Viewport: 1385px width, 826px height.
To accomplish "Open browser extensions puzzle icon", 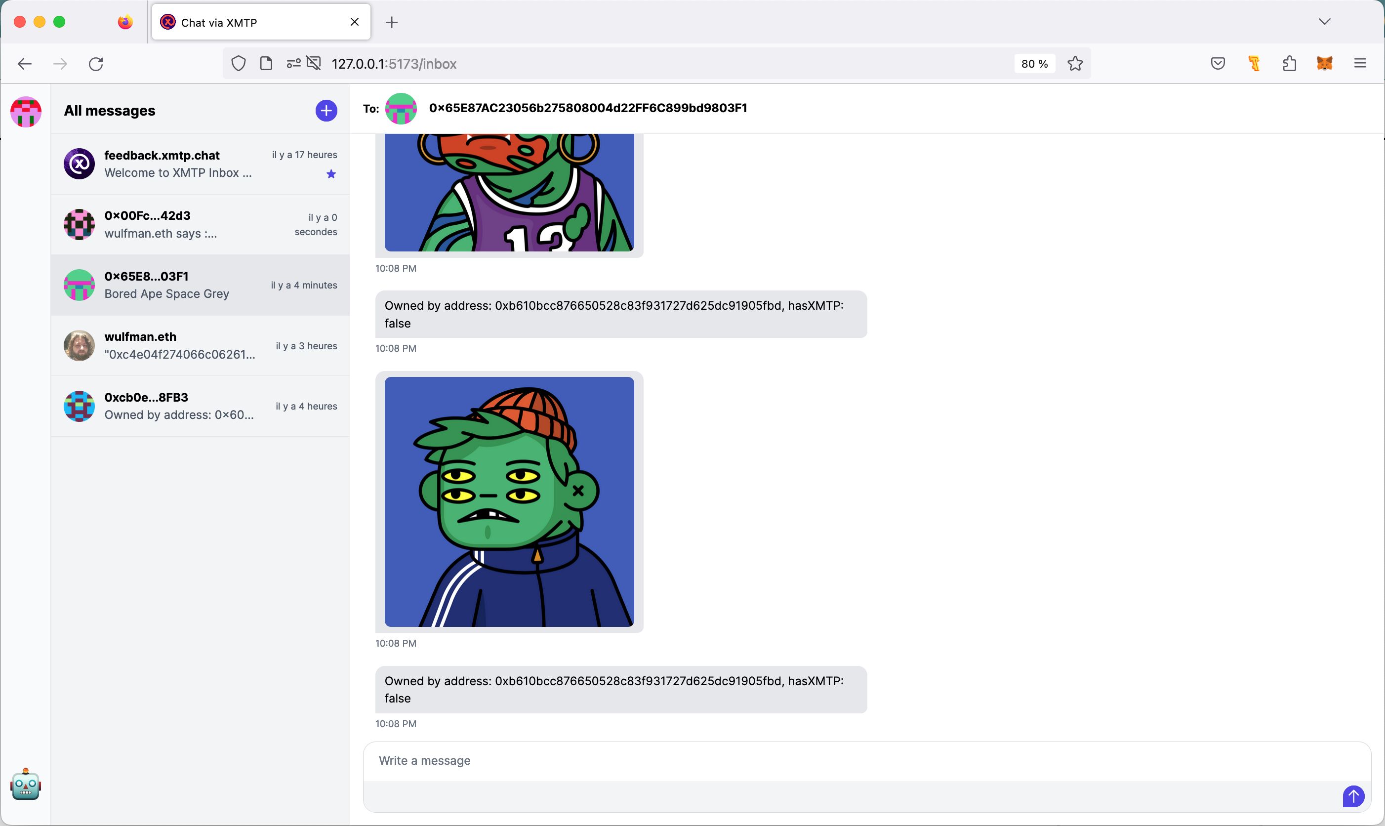I will coord(1289,64).
